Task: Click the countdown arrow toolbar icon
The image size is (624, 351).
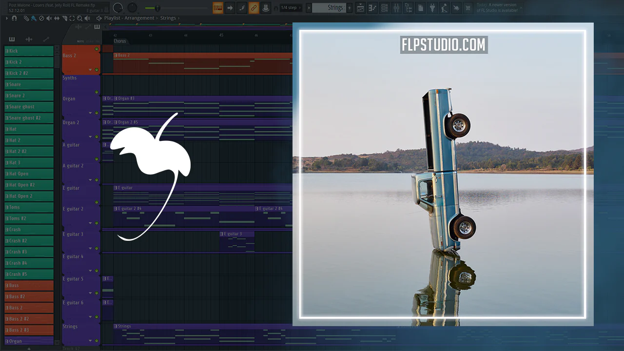Action: pos(230,8)
